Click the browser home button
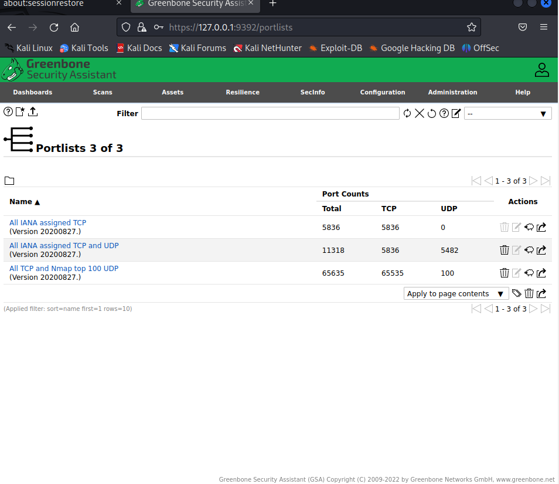Image resolution: width=559 pixels, height=484 pixels. (x=74, y=28)
